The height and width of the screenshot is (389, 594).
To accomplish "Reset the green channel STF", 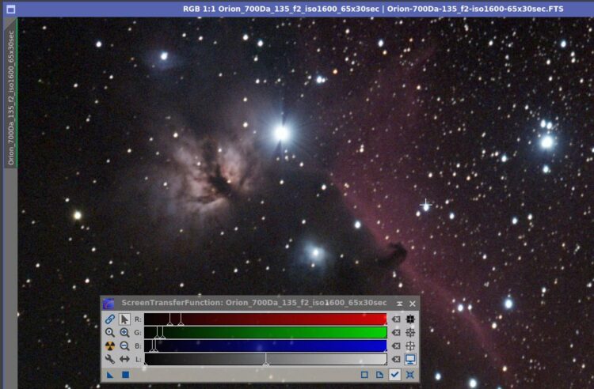I will click(396, 333).
